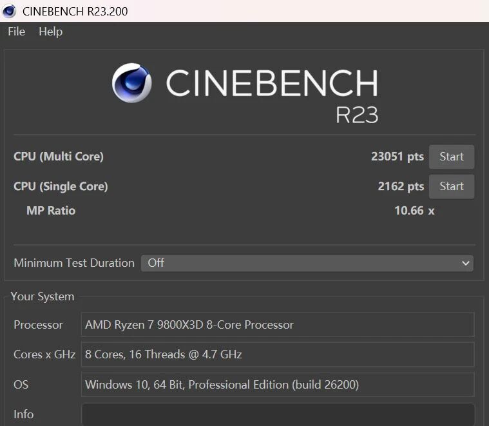Click the 10.66 x MP Ratio value

coord(414,211)
